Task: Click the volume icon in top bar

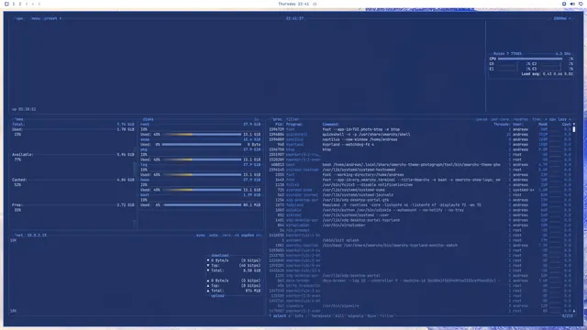Action: (572, 4)
